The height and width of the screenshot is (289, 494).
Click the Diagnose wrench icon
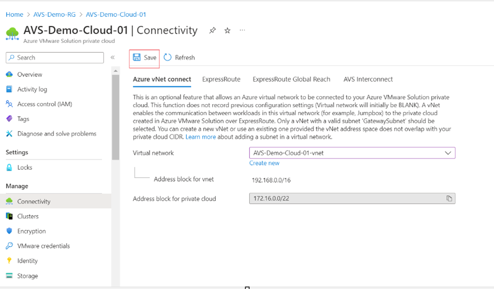pyautogui.click(x=9, y=134)
